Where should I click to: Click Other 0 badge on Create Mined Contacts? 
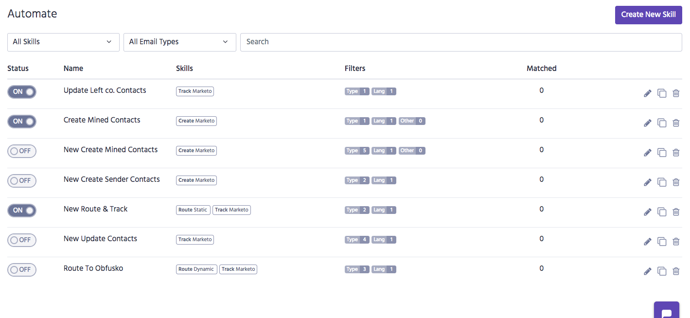[412, 121]
